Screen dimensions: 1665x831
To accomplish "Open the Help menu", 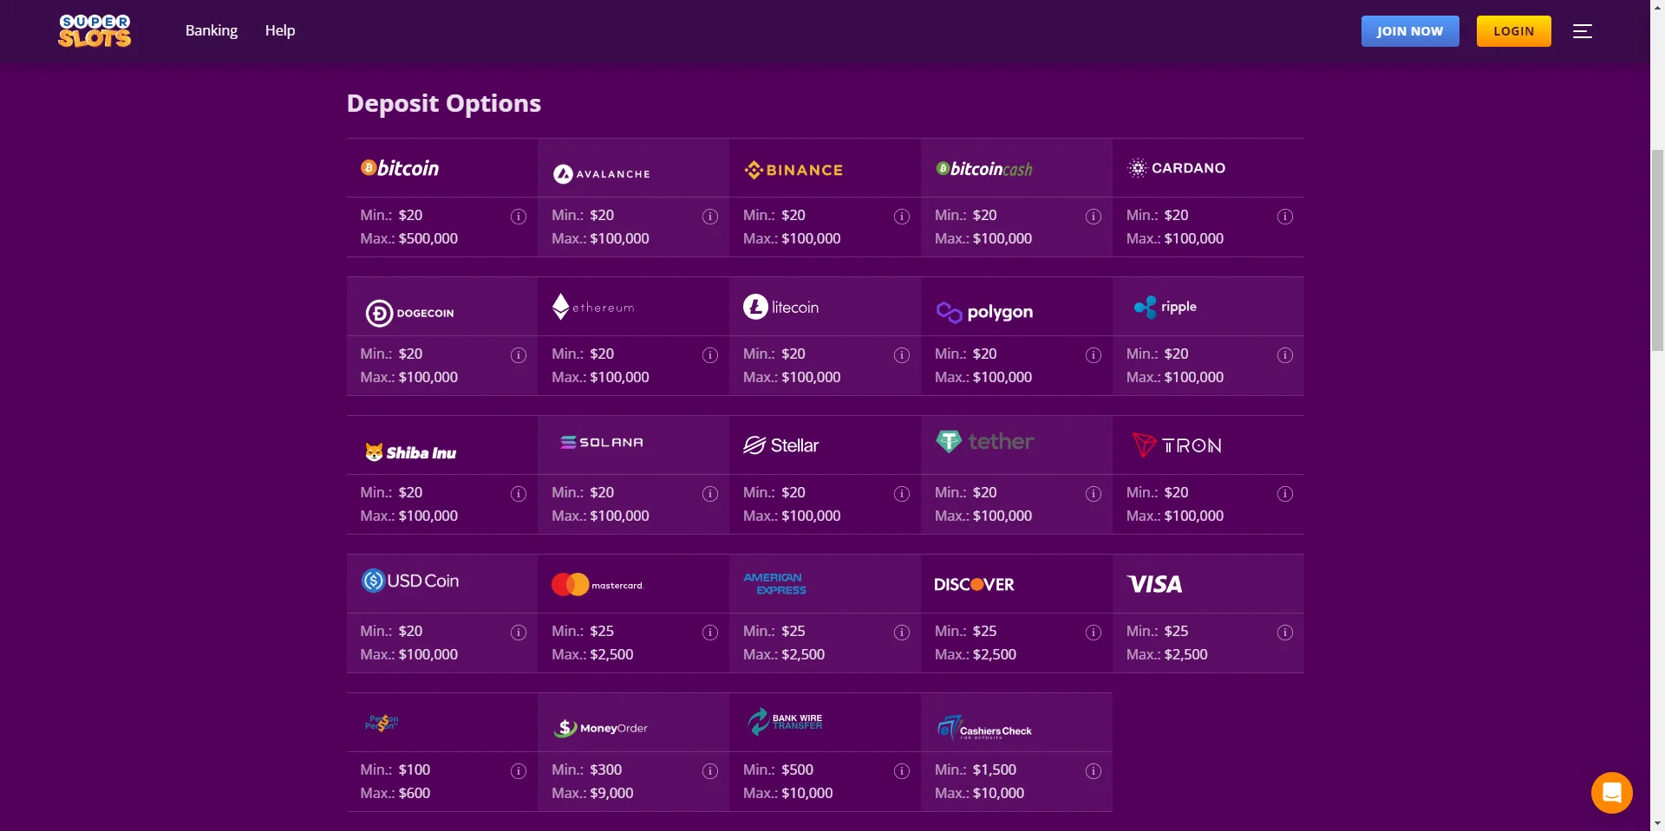I will click(280, 30).
